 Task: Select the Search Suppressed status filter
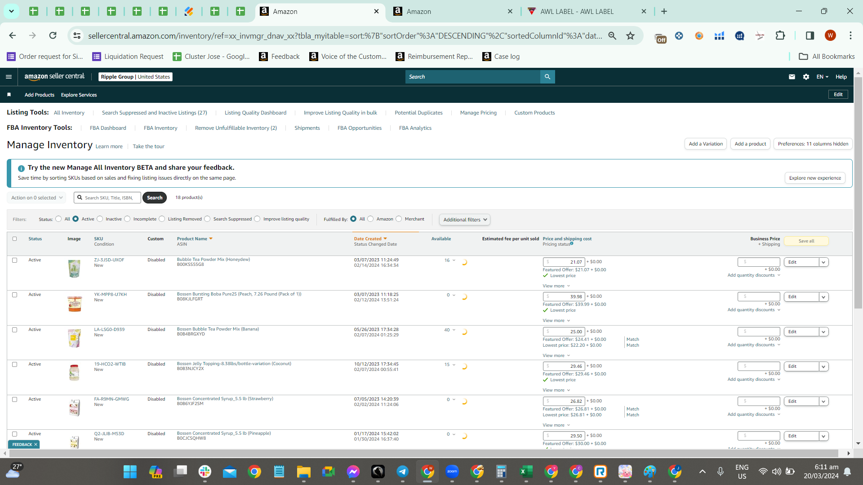(207, 219)
